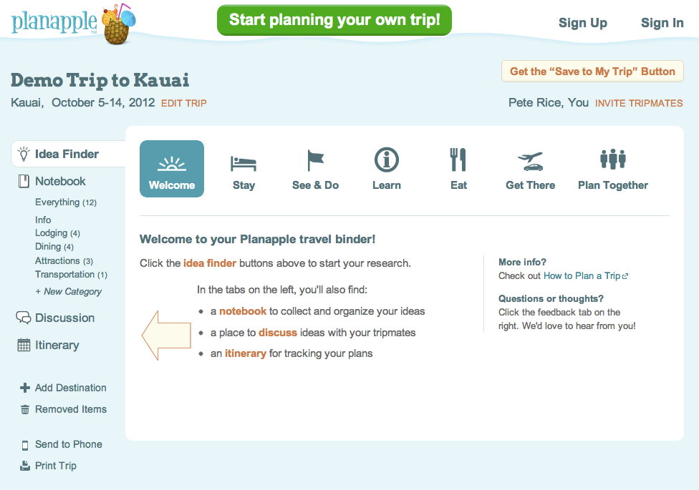Screen dimensions: 699x490
Task: Click the Eat fork and knife icon
Action: click(458, 160)
